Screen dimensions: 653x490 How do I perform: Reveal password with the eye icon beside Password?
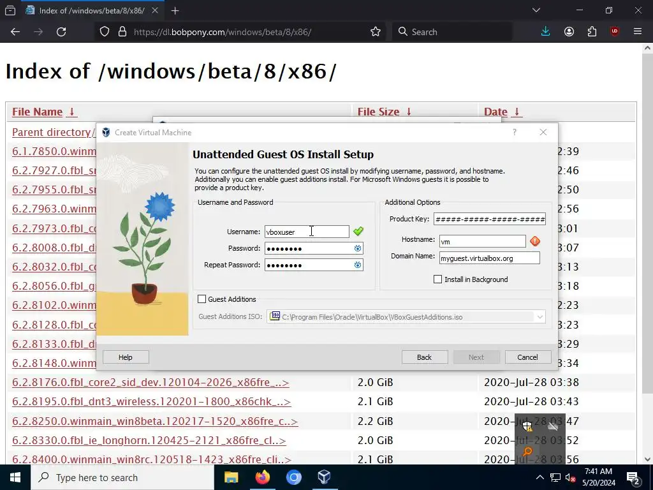[x=357, y=248]
